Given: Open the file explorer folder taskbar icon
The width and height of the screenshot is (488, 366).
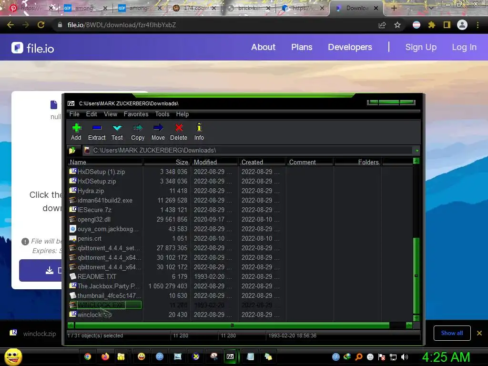Looking at the screenshot, I should (121, 356).
